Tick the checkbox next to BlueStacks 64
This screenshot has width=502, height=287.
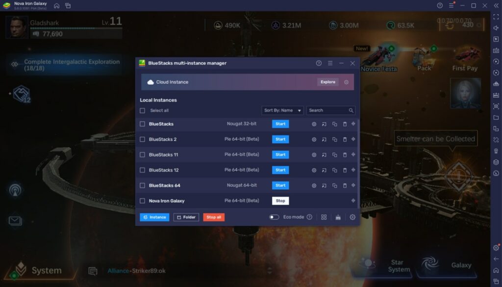click(x=142, y=185)
